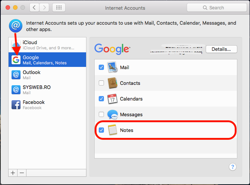Close the window with the red button
250x185 pixels.
point(8,7)
